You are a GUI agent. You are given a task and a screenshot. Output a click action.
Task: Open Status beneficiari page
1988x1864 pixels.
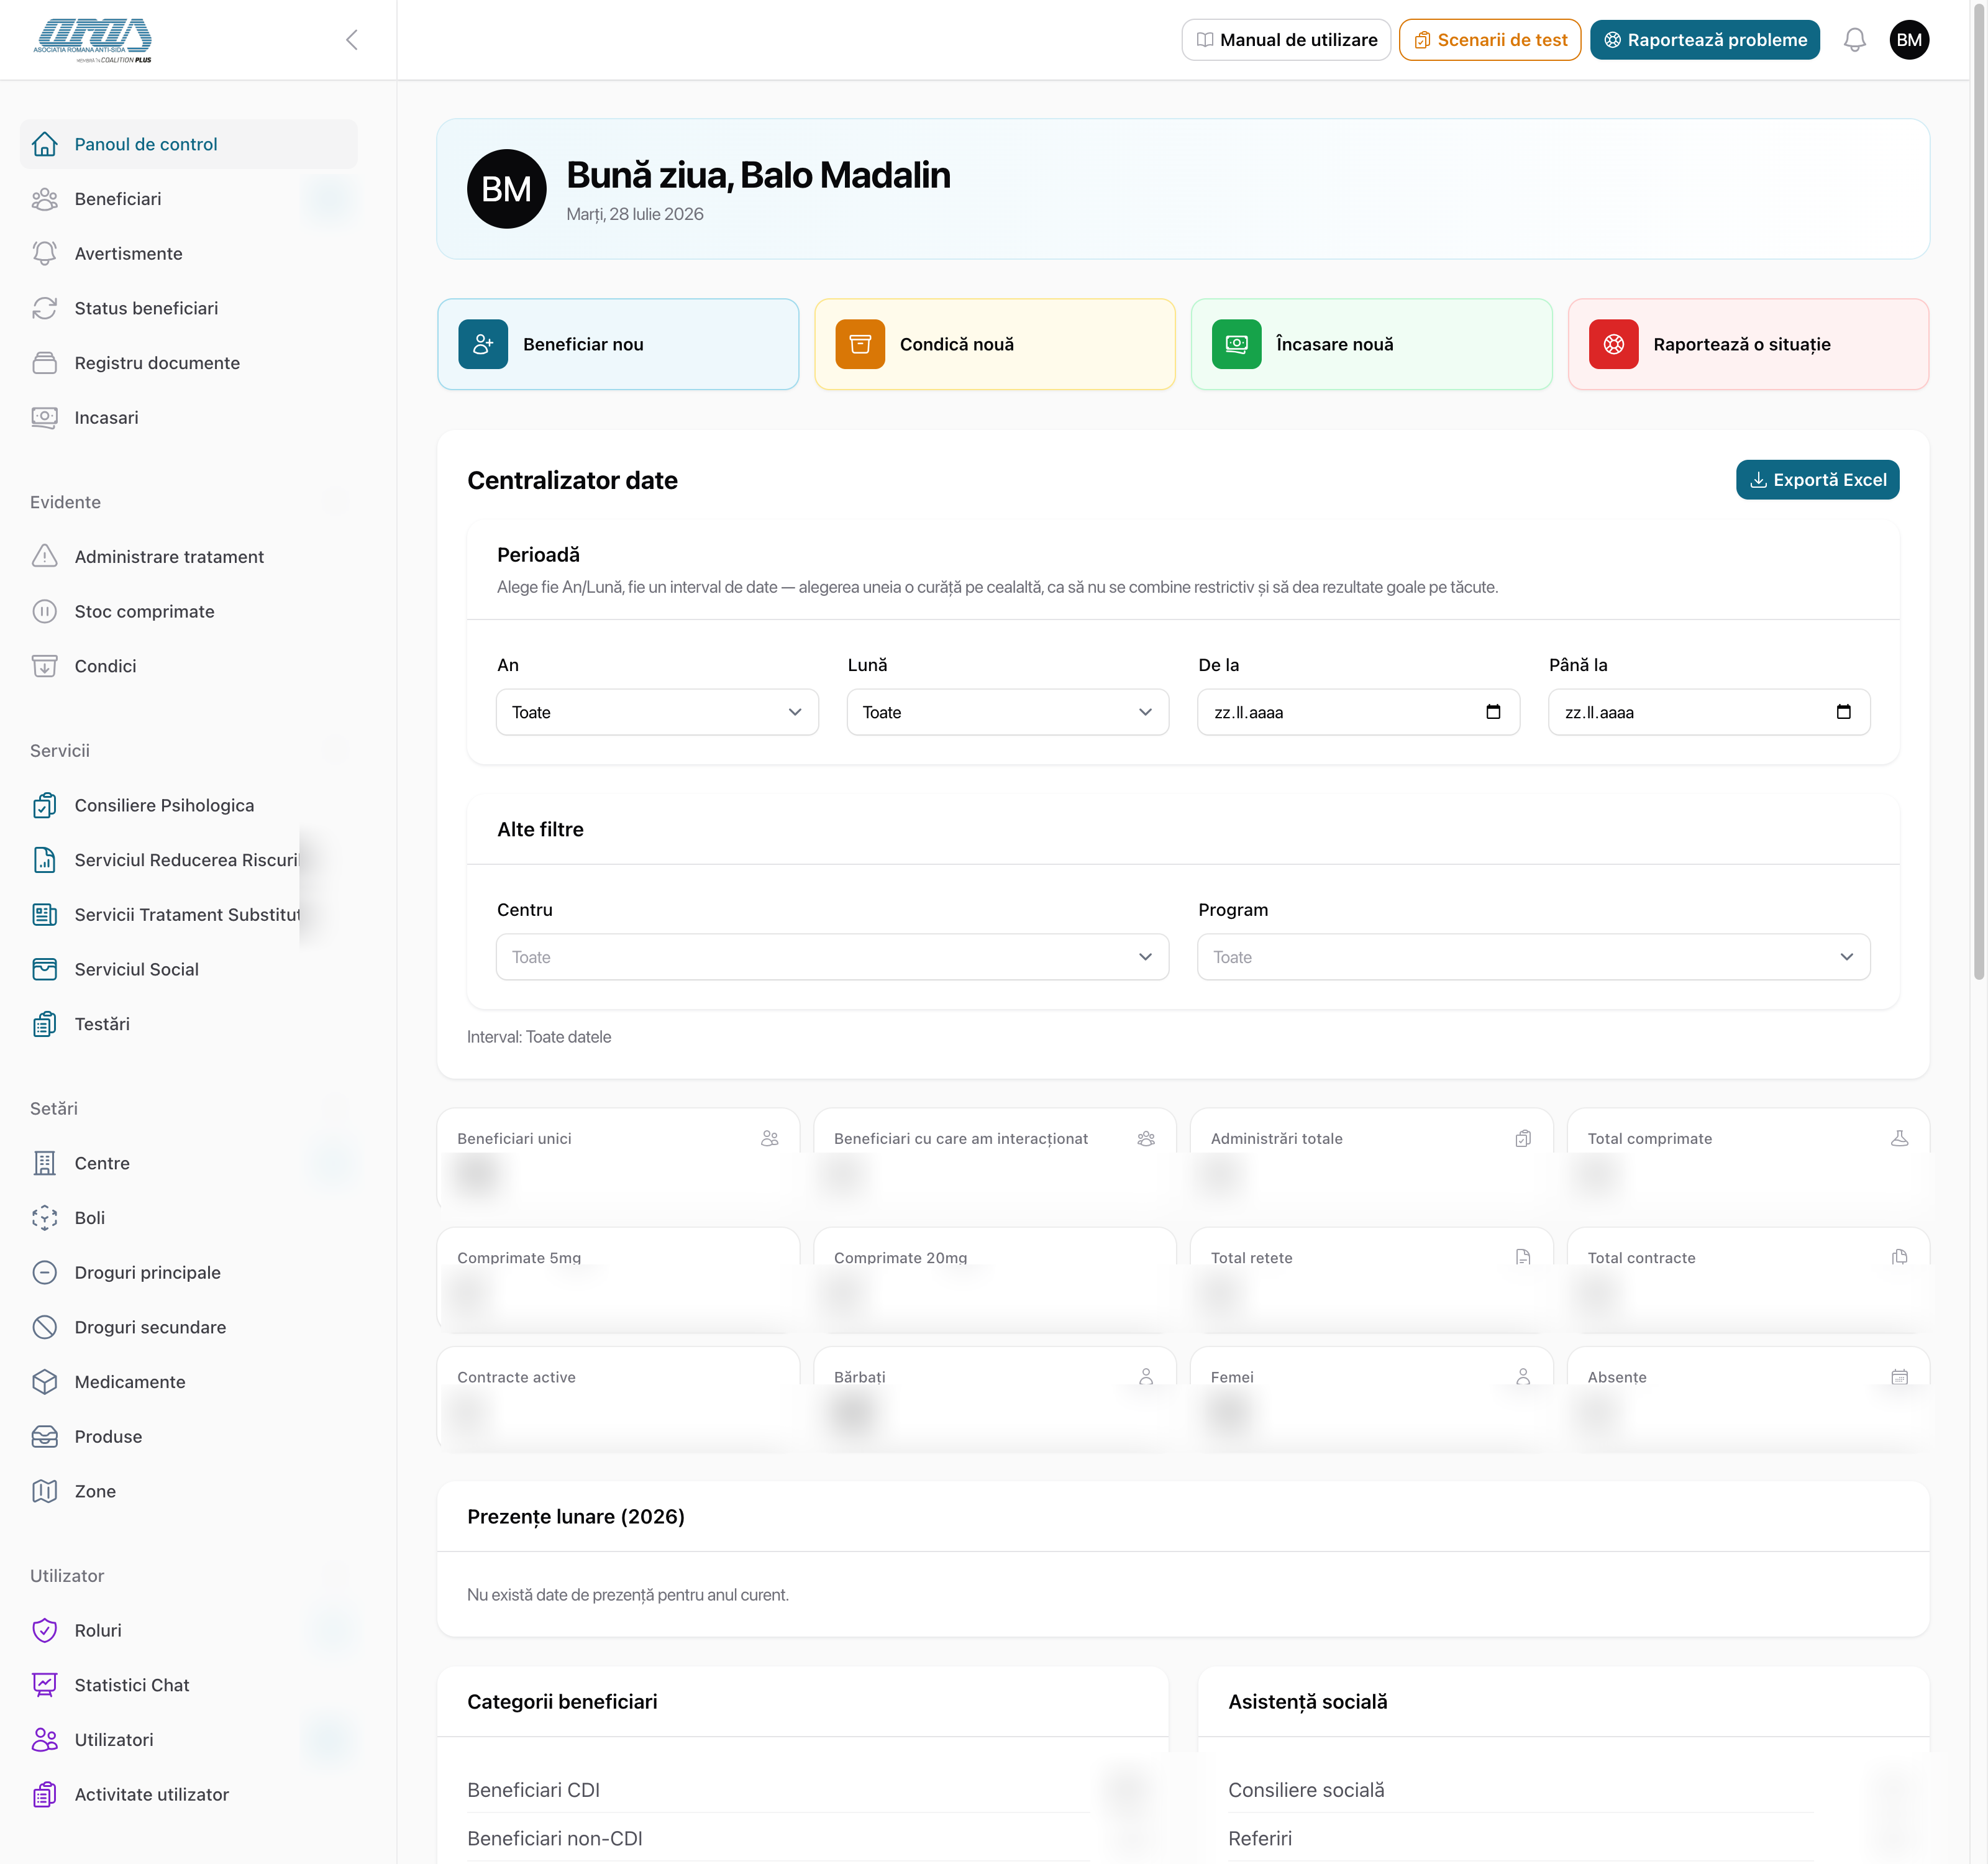188,308
